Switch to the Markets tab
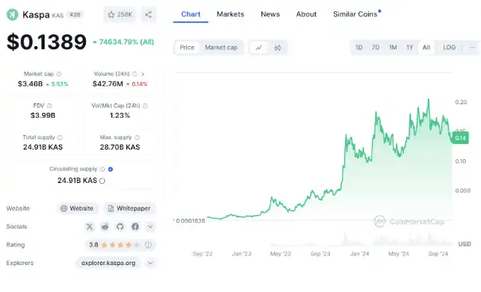Image resolution: width=481 pixels, height=292 pixels. coord(231,14)
